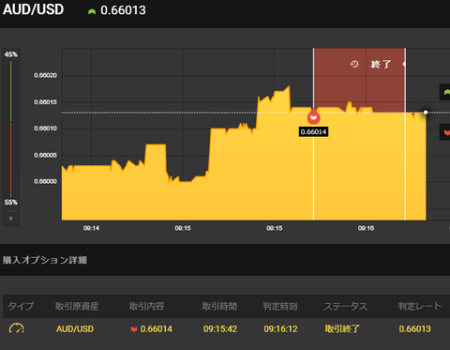450x350 pixels.
Task: Click the sentiment ratio vertical bar
Action: [x=11, y=129]
